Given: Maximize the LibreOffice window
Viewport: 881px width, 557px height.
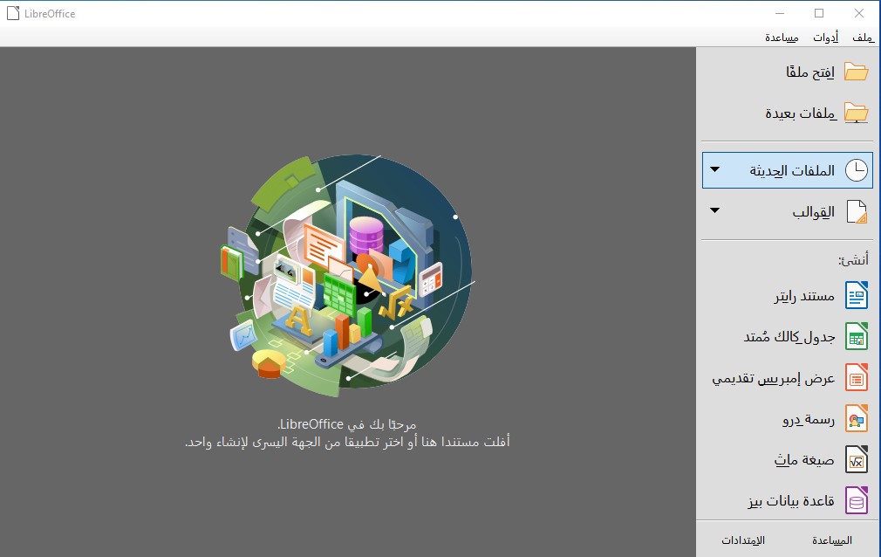Looking at the screenshot, I should pos(819,13).
